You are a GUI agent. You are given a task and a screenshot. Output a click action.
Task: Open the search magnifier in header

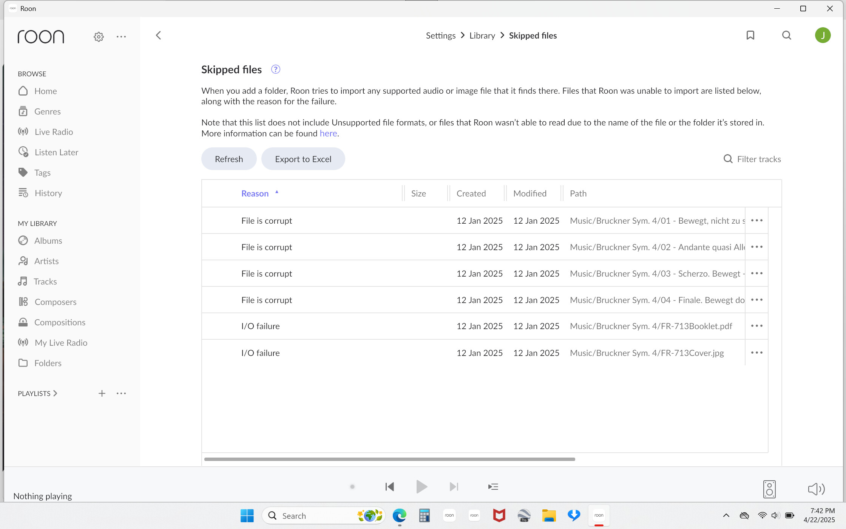tap(787, 36)
